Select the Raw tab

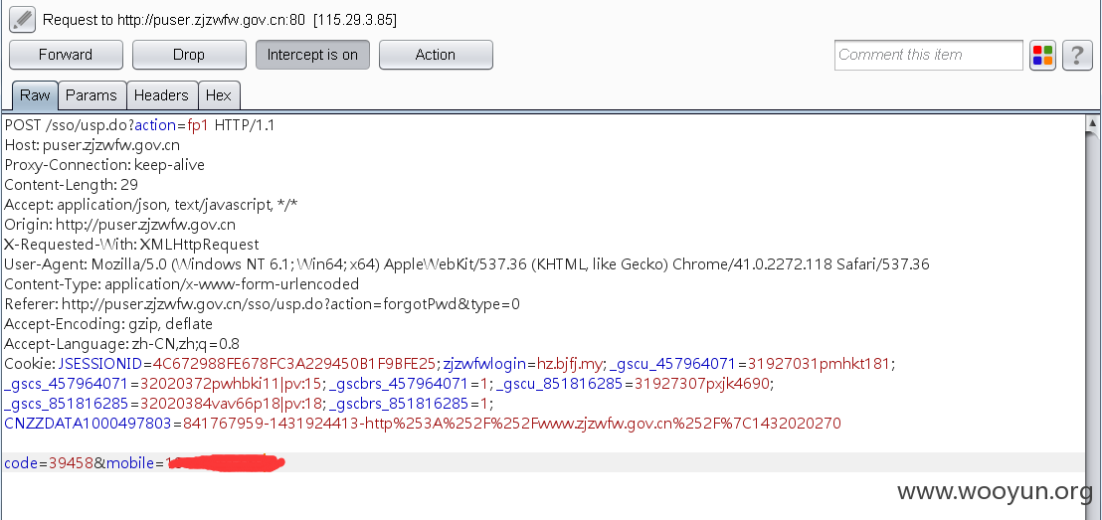point(35,95)
